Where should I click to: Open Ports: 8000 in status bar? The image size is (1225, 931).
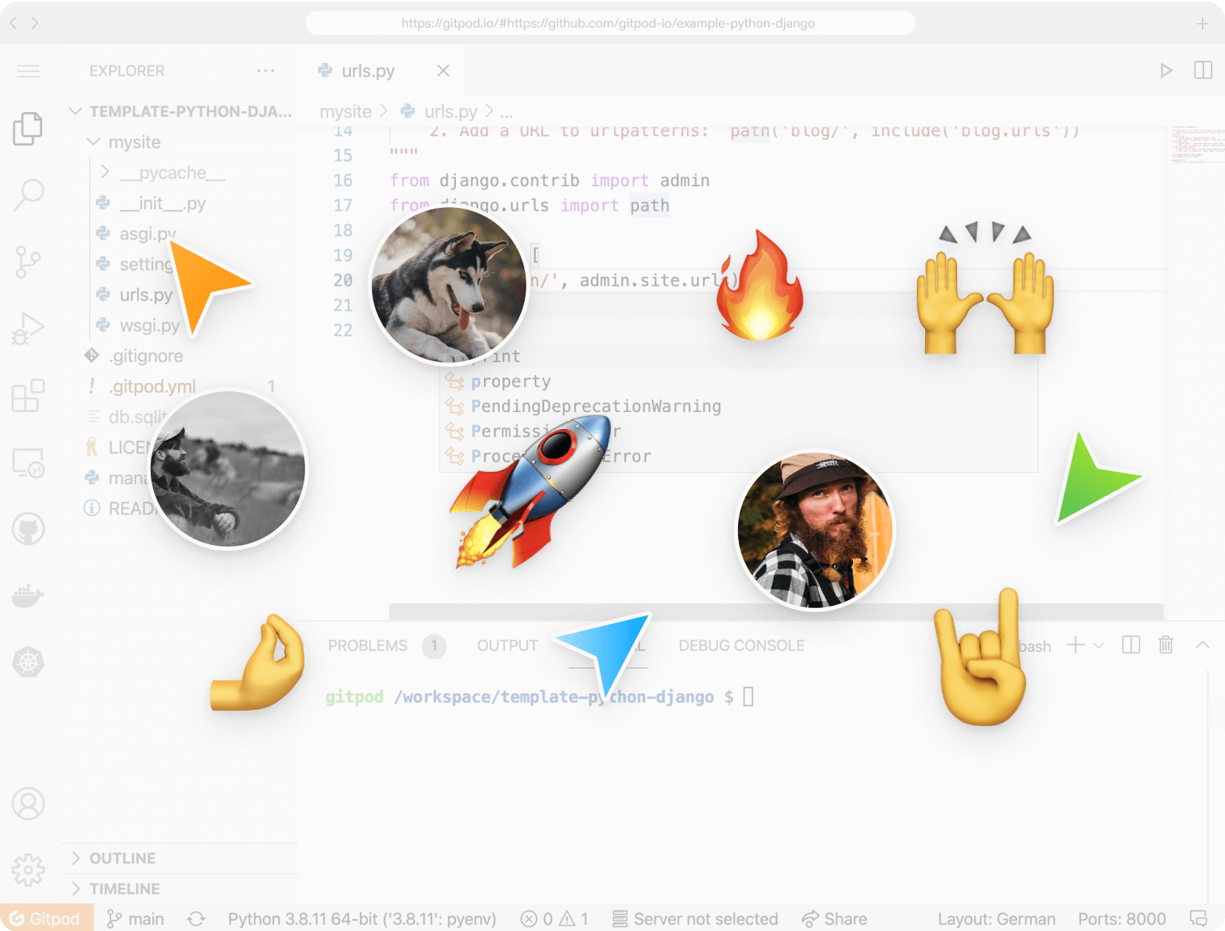click(x=1122, y=919)
